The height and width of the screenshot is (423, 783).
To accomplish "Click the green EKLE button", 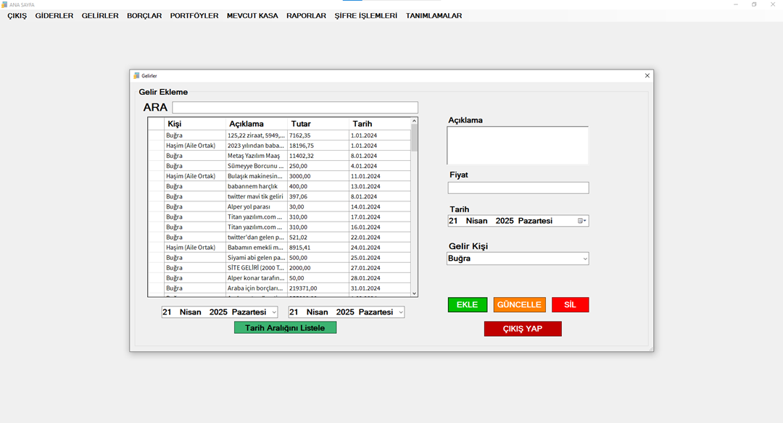I will (467, 305).
